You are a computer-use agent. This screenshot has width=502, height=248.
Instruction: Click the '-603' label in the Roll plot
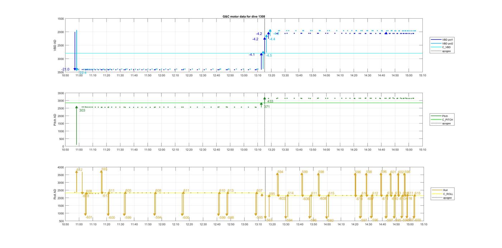[x=282, y=199]
